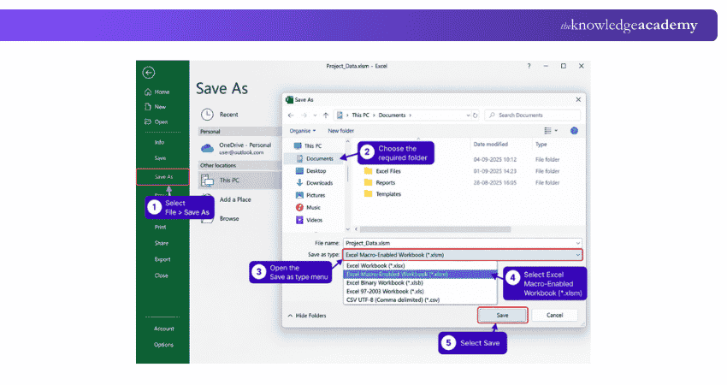
Task: Open Excel Options in the sidebar
Action: click(x=163, y=345)
